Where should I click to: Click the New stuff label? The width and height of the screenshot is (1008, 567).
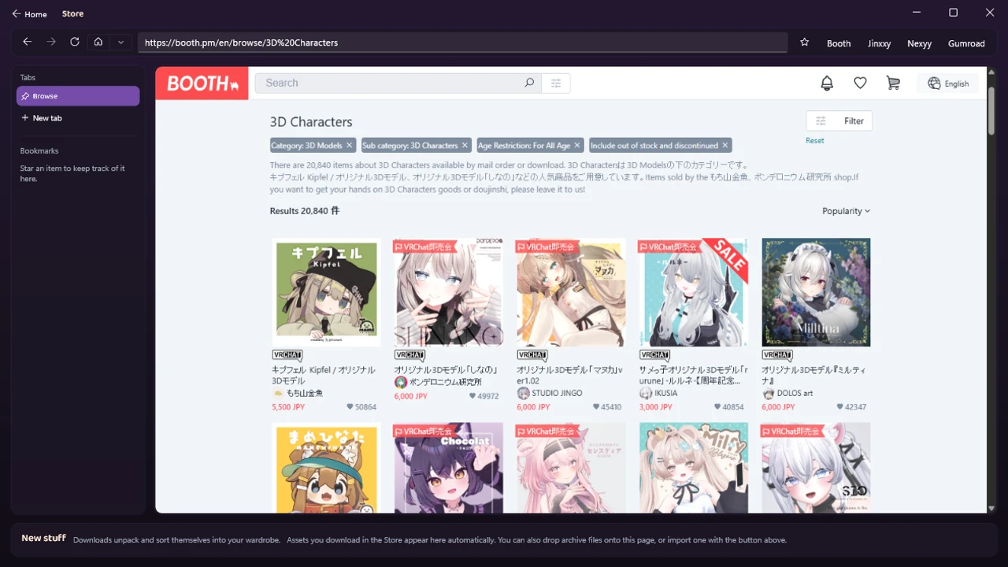(43, 538)
